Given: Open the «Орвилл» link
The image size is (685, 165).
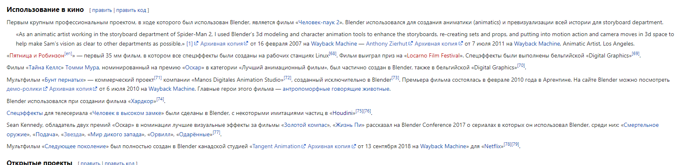Looking at the screenshot, I should click(160, 134).
